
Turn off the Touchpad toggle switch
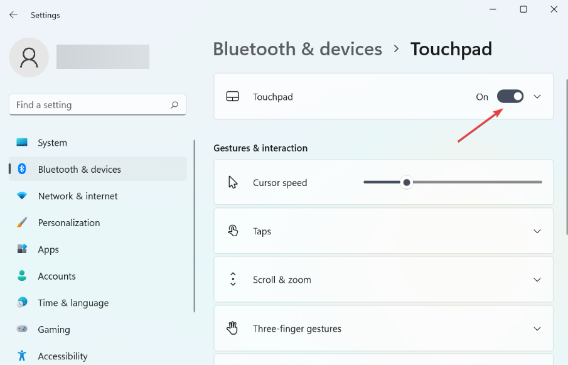510,96
